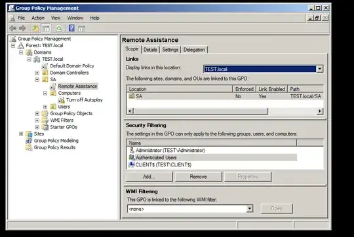This screenshot has height=237, width=354.
Task: Click the Sites folder icon
Action: click(x=29, y=134)
